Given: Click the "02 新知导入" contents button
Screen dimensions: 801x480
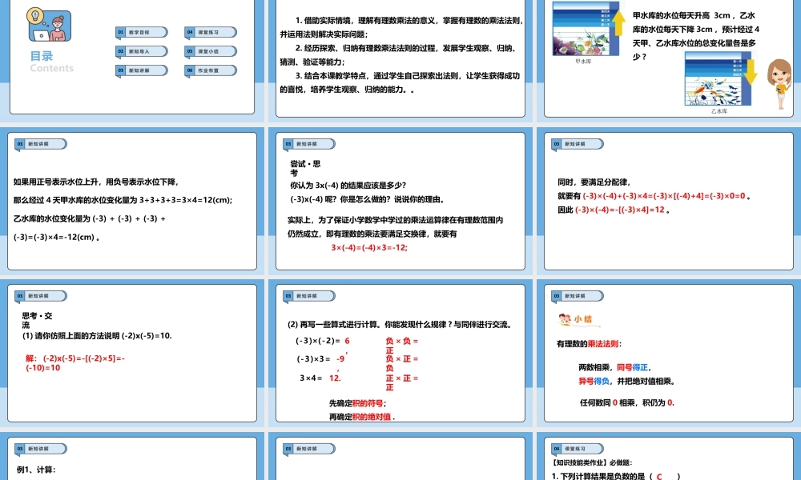Looking at the screenshot, I should point(141,51).
